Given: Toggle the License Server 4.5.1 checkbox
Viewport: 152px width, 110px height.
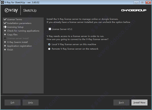Looking at the screenshot, I should [x=50, y=29].
